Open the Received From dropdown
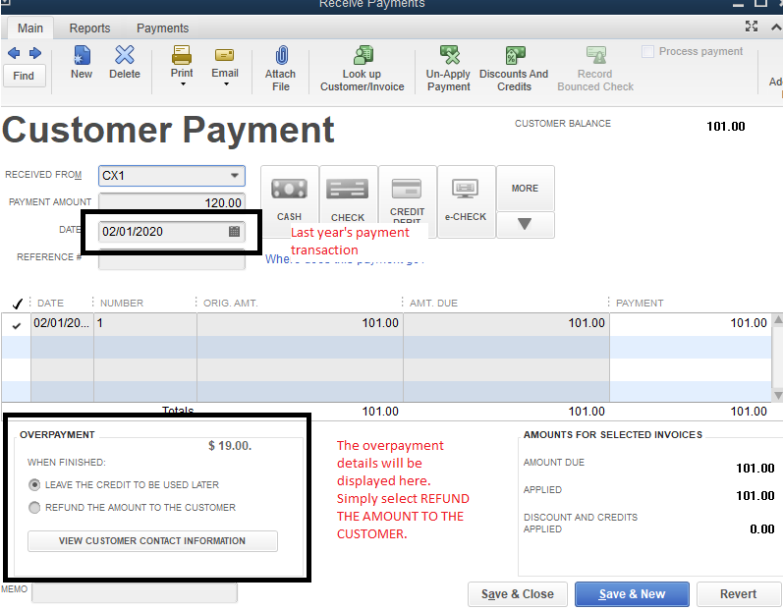Image resolution: width=783 pixels, height=611 pixels. (x=234, y=176)
